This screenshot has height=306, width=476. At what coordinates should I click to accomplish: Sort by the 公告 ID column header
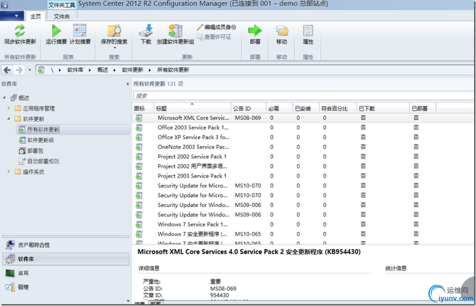click(248, 108)
